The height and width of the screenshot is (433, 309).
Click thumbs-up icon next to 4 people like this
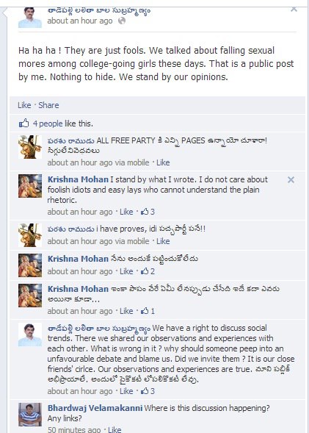(x=23, y=124)
